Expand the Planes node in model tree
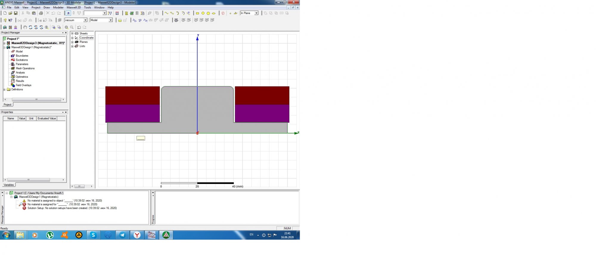 pos(72,42)
